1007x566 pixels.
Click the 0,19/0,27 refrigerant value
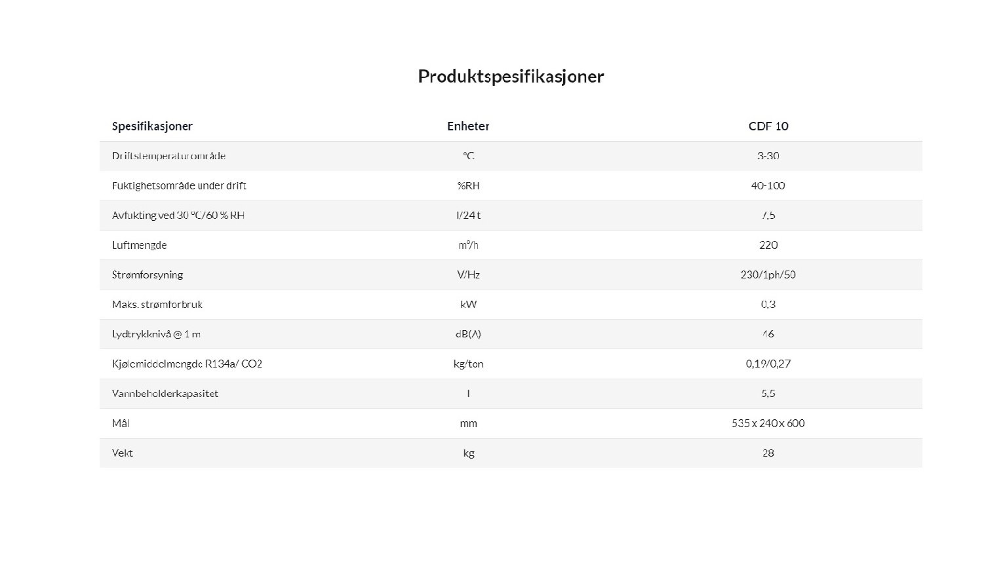click(768, 364)
